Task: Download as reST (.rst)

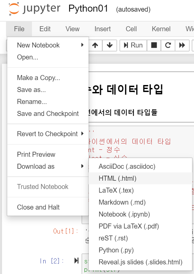Action: tap(140, 238)
